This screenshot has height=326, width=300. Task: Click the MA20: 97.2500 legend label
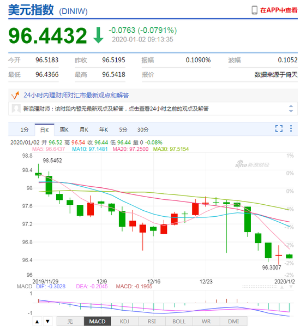pos(130,149)
